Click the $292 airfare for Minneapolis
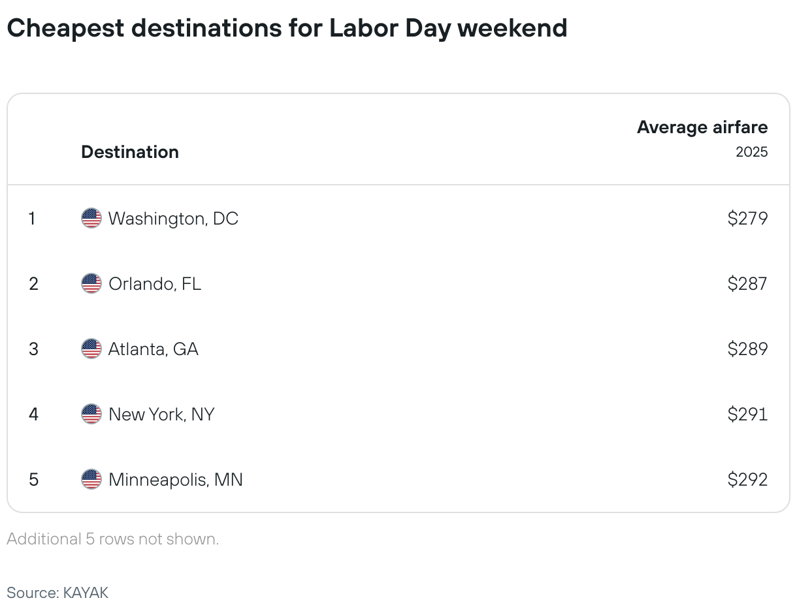 point(748,479)
